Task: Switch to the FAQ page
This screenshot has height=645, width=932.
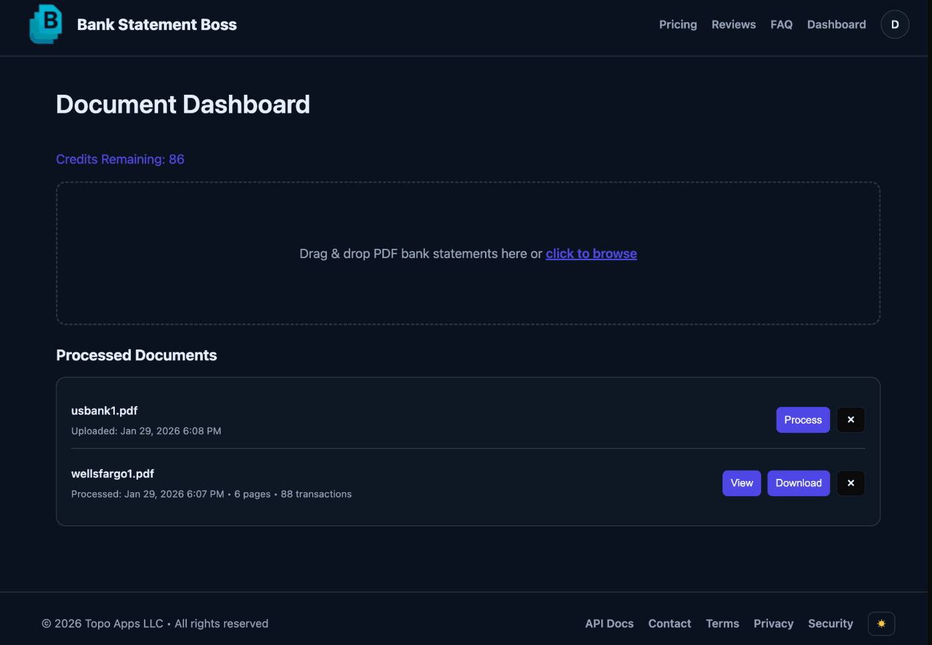Action: [781, 24]
